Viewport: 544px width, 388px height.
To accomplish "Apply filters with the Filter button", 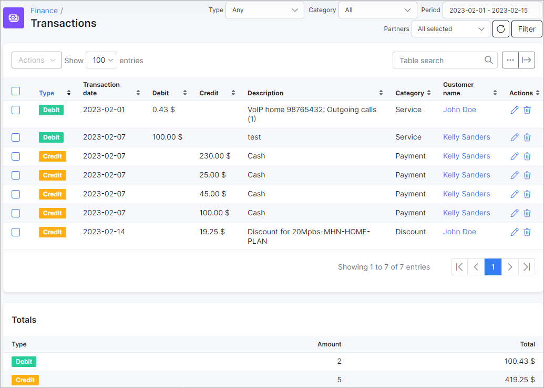I will coord(526,29).
